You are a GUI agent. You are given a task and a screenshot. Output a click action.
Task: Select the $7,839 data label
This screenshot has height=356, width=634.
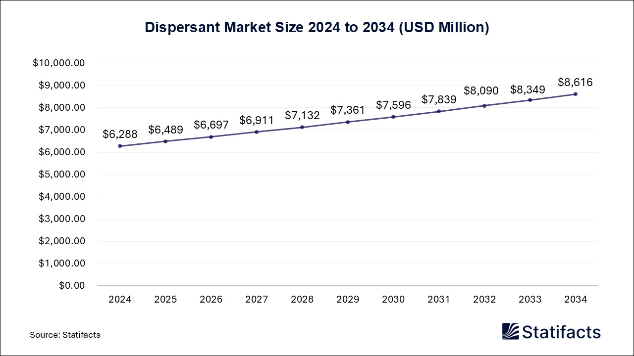point(439,99)
